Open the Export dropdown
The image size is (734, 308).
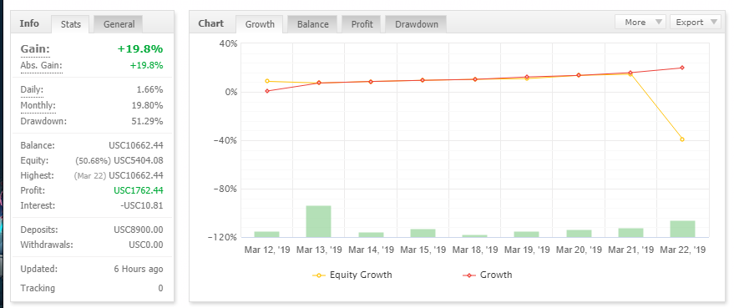pyautogui.click(x=695, y=22)
